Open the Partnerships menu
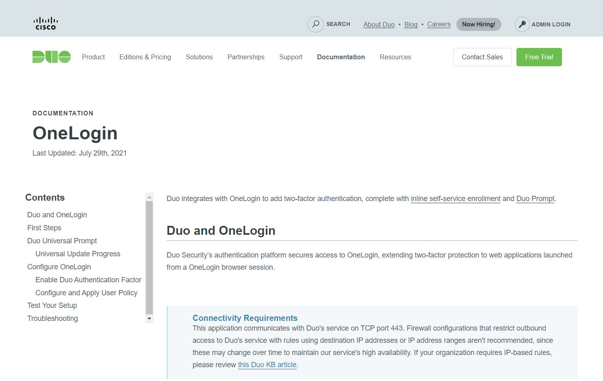Viewport: 603px width, 381px height. point(246,57)
